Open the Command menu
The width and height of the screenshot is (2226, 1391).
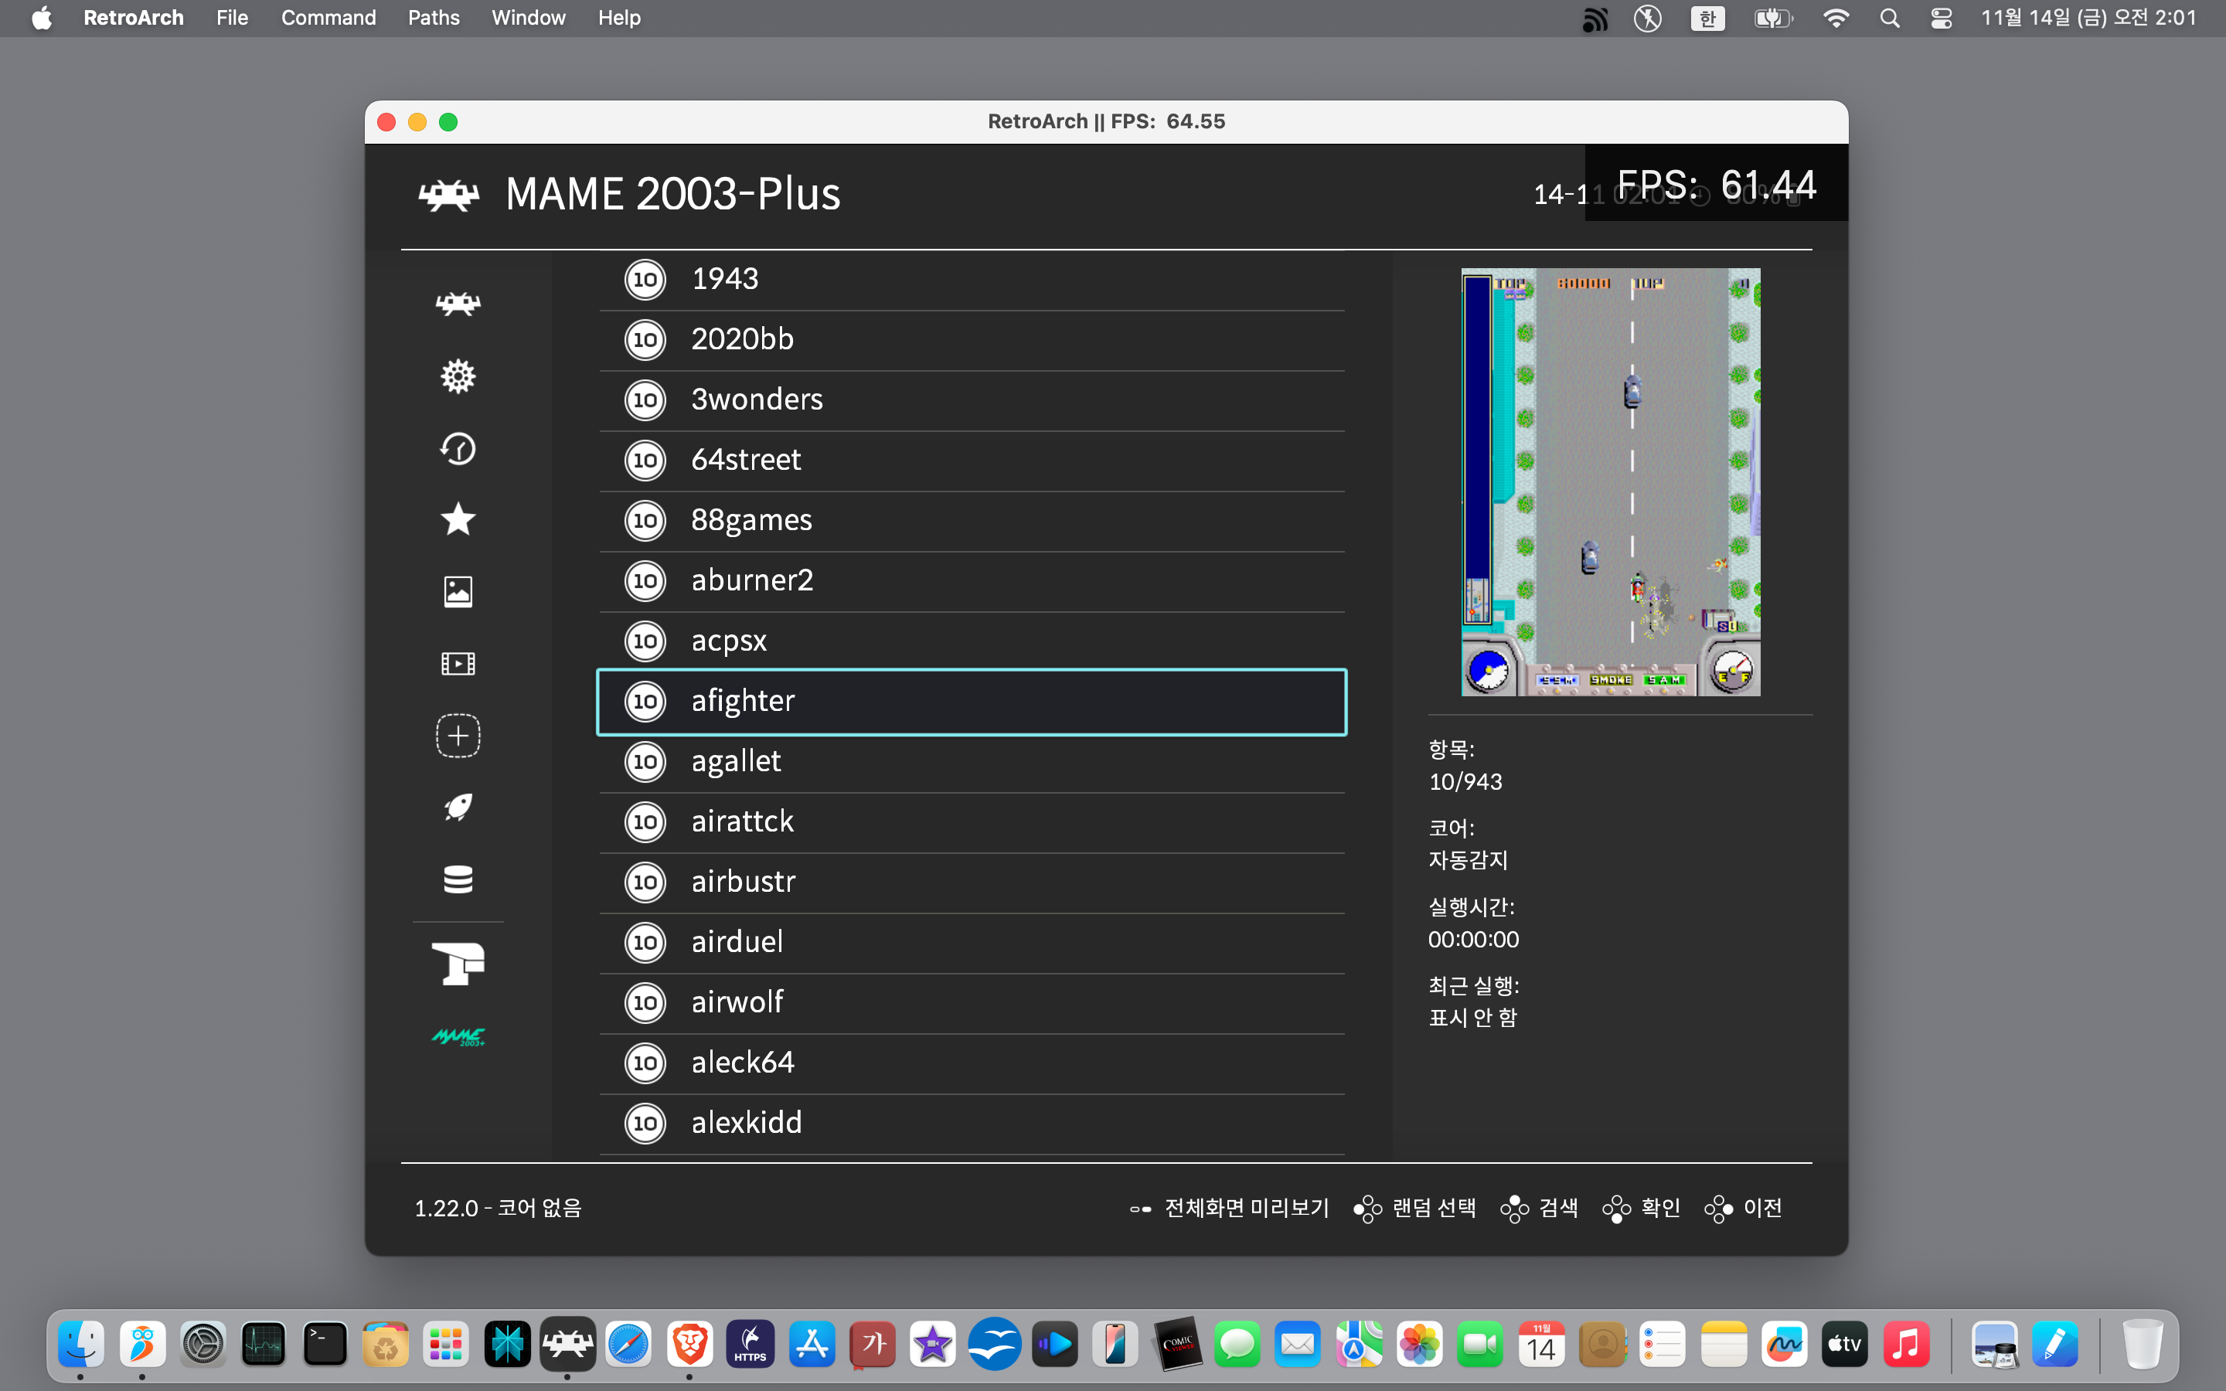[x=328, y=18]
